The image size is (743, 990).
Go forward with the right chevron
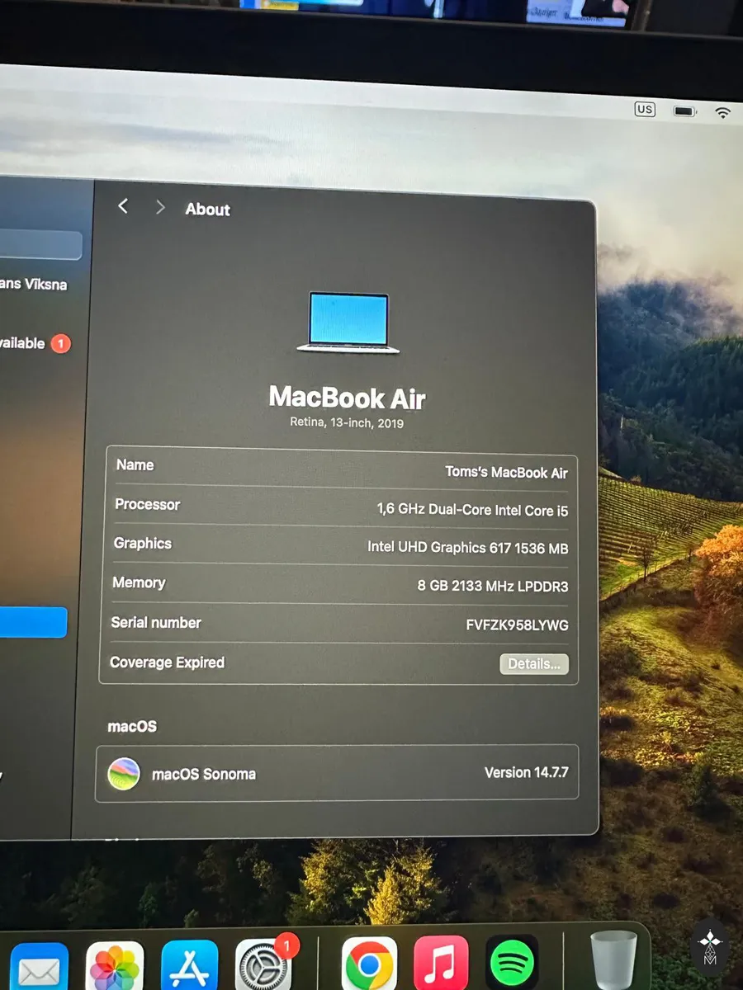160,208
